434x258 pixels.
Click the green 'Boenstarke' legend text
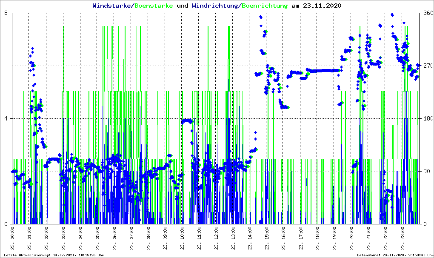pos(154,6)
